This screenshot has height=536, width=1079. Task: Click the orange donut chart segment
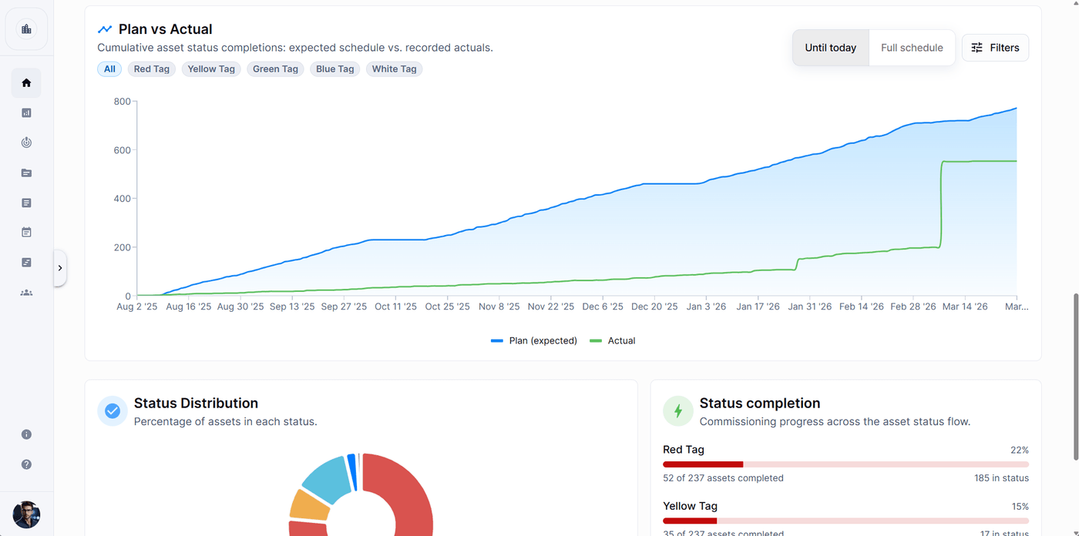coord(308,506)
